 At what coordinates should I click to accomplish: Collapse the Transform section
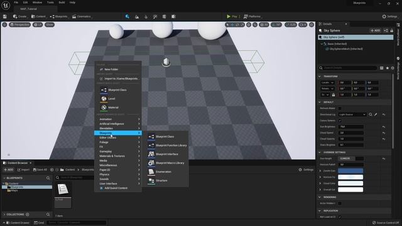pyautogui.click(x=320, y=77)
